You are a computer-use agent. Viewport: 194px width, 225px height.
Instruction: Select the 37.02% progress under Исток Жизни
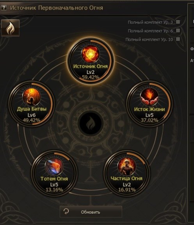(150, 120)
